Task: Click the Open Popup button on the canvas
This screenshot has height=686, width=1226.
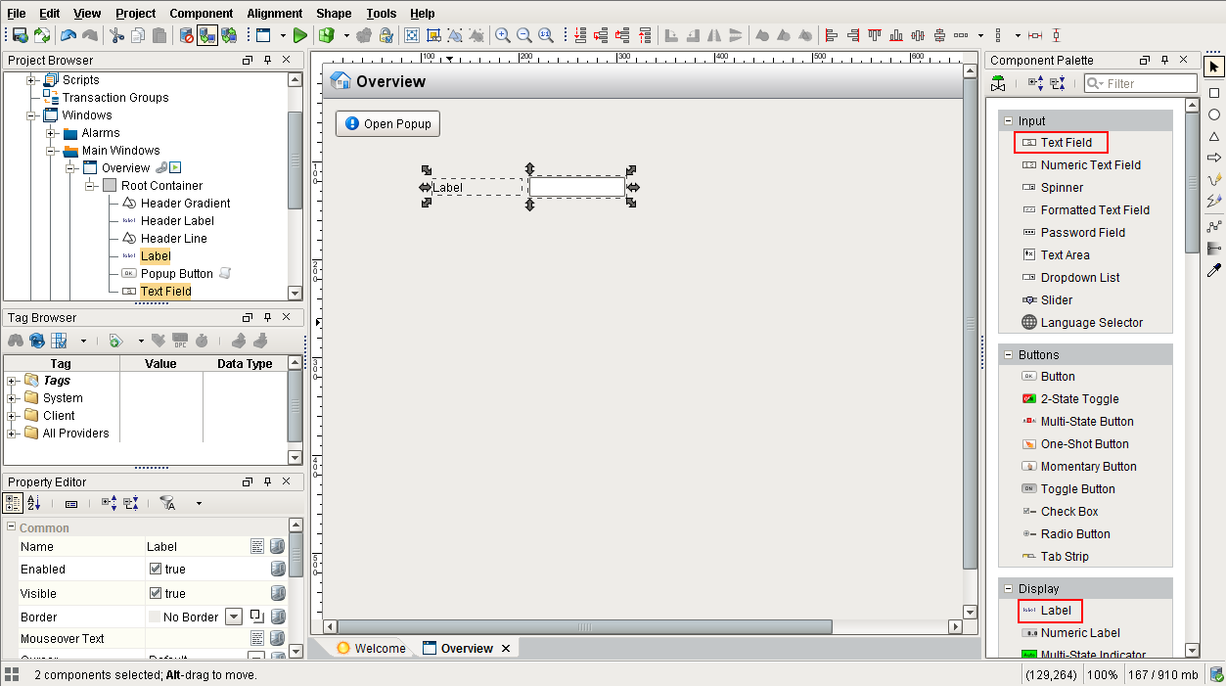Action: (387, 123)
